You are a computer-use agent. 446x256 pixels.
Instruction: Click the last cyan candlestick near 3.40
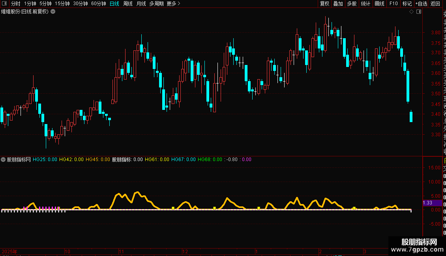(x=411, y=117)
